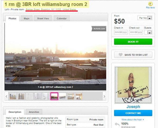The image size is (158, 128).
Task: Select the highlighted skyline thumbnail
Action: [54, 96]
